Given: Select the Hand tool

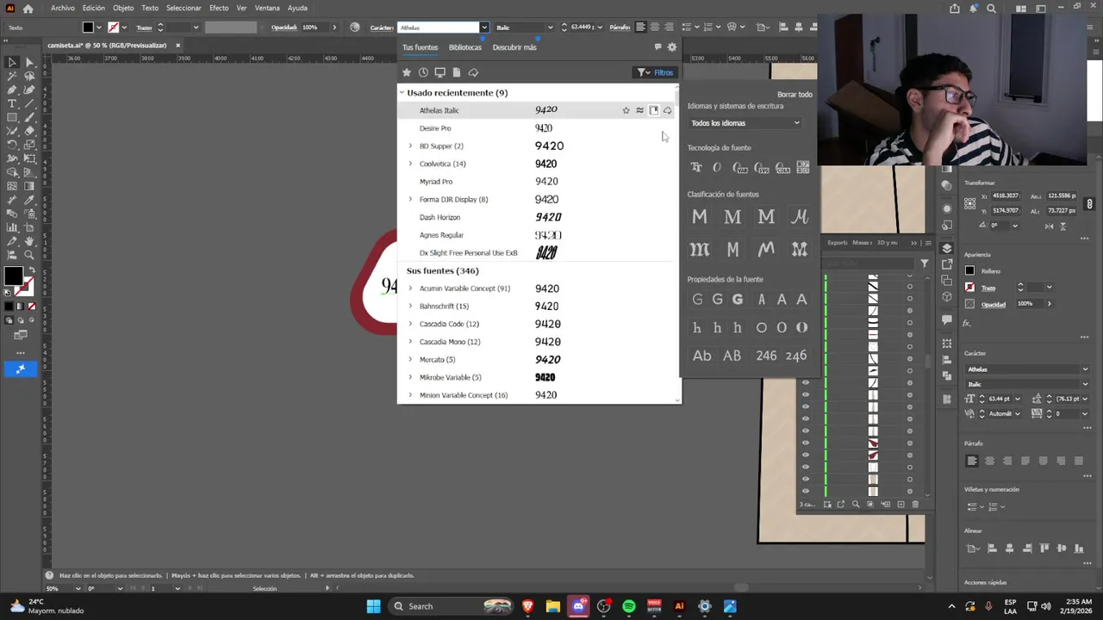Looking at the screenshot, I should pyautogui.click(x=29, y=241).
